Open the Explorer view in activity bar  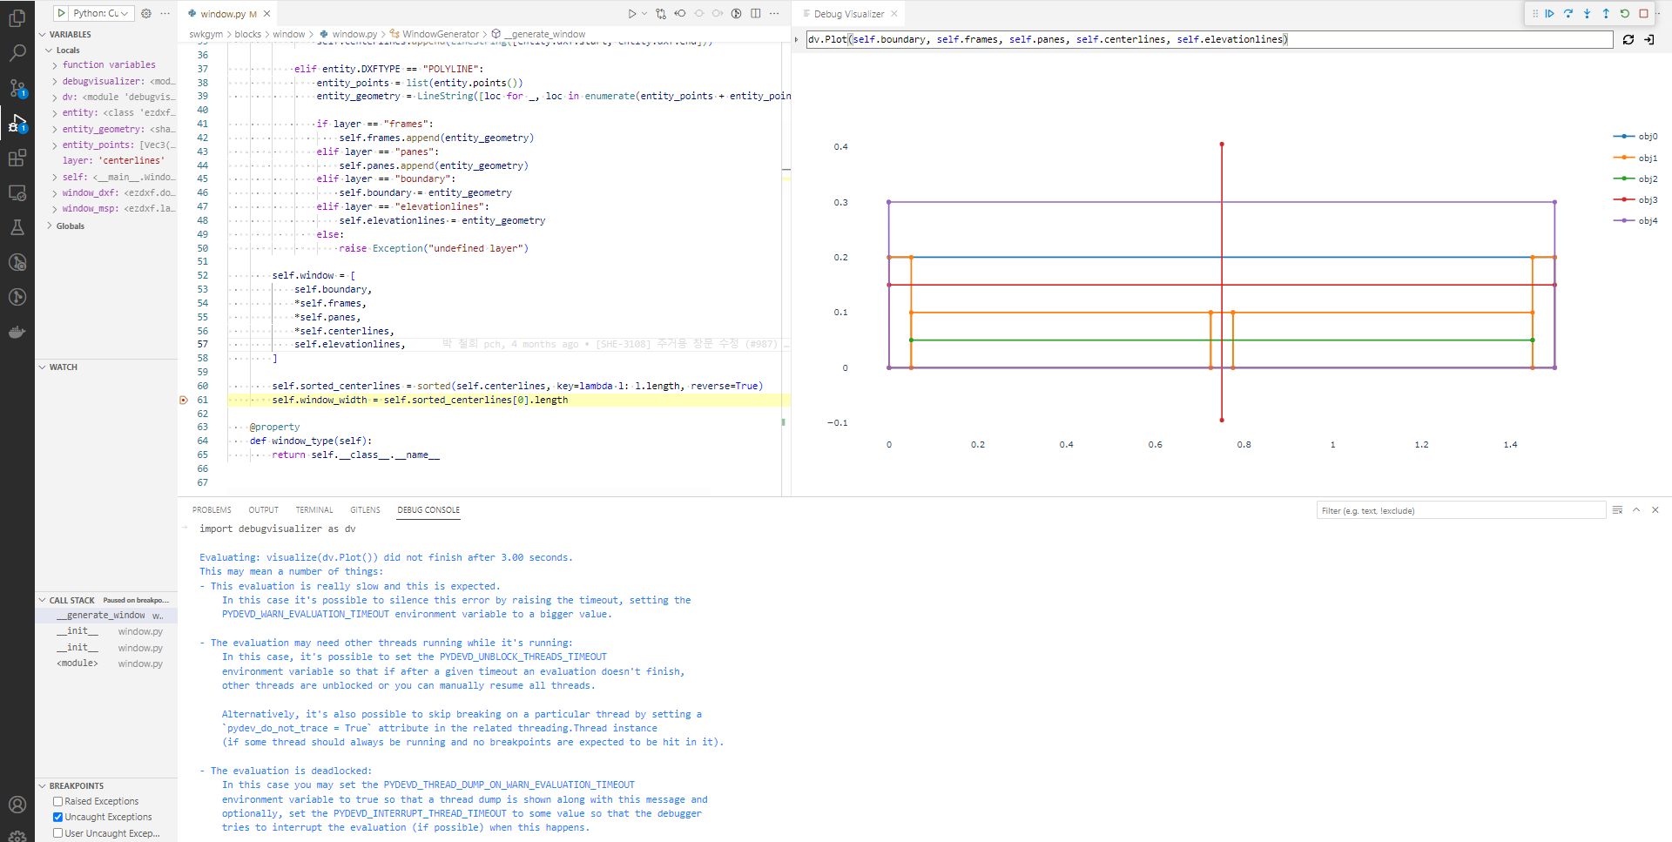(17, 18)
